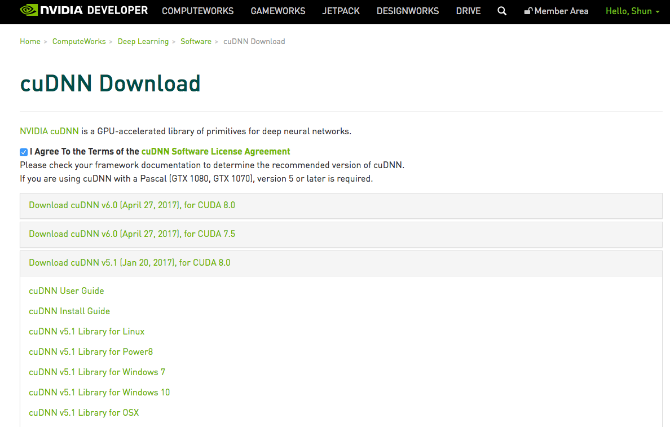Open the GAMEWORKS menu
Viewport: 670px width, 427px height.
coord(277,11)
